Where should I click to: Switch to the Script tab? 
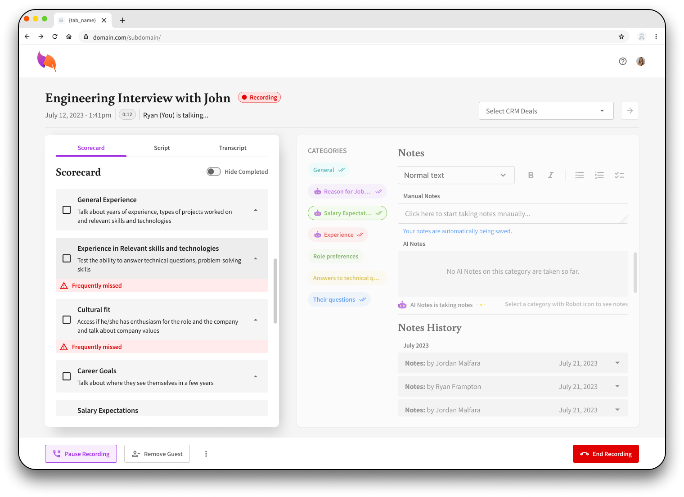click(162, 148)
